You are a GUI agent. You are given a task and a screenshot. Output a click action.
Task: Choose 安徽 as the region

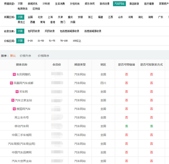coord(80,17)
